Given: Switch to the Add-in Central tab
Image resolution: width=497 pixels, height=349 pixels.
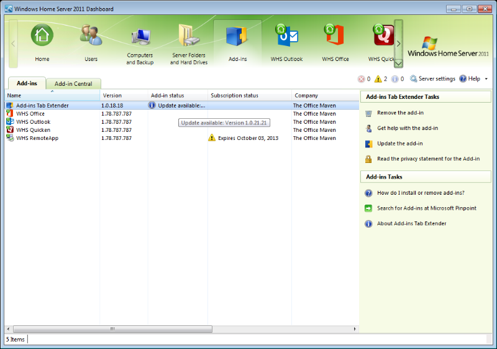Looking at the screenshot, I should [73, 84].
